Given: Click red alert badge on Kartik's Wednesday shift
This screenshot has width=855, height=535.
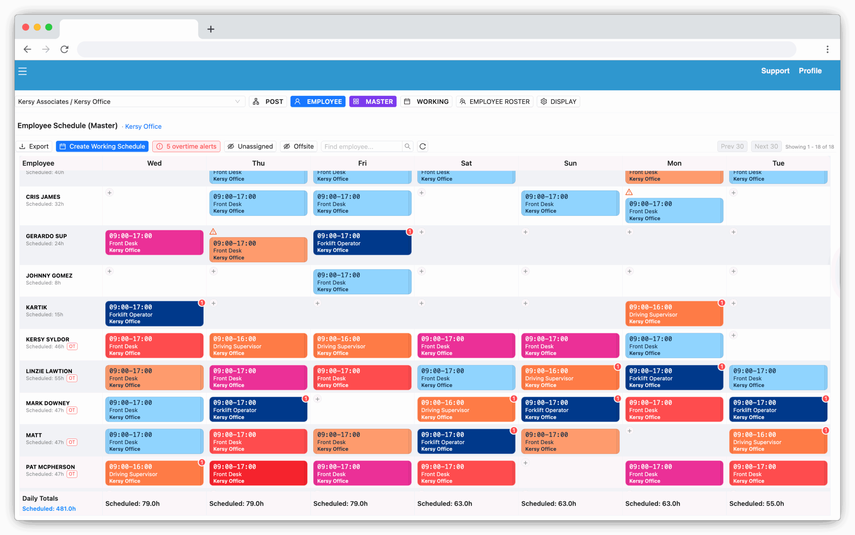Looking at the screenshot, I should pos(201,303).
